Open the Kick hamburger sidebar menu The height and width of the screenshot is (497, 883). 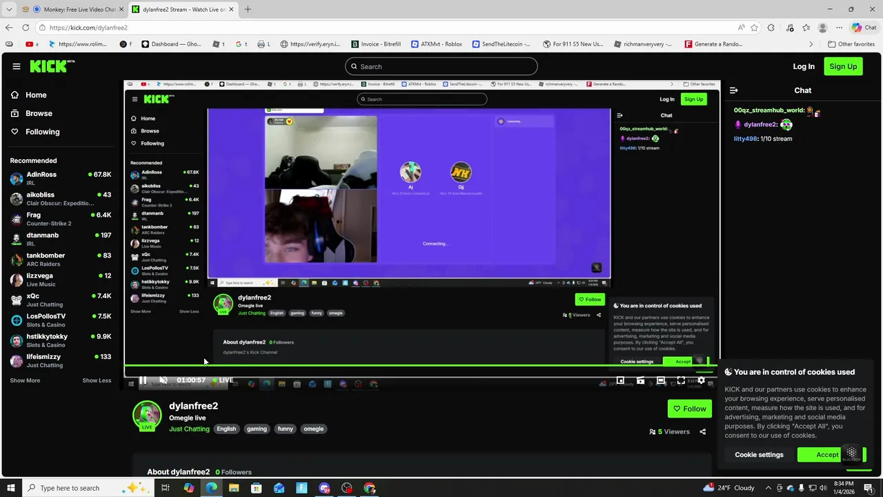pyautogui.click(x=16, y=66)
